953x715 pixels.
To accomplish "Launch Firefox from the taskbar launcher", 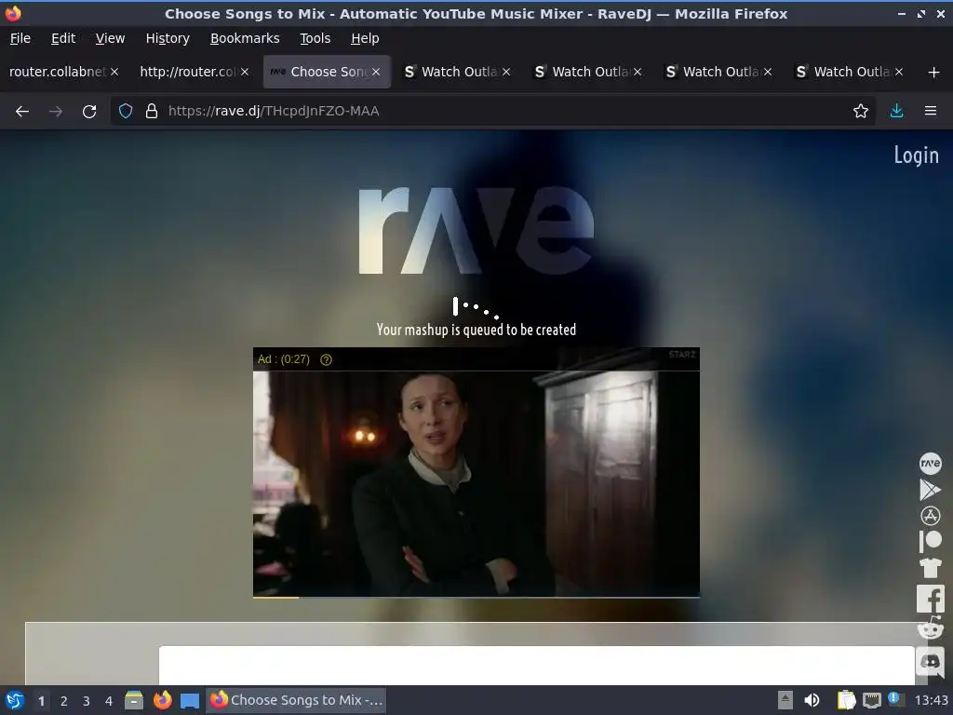I will (162, 700).
